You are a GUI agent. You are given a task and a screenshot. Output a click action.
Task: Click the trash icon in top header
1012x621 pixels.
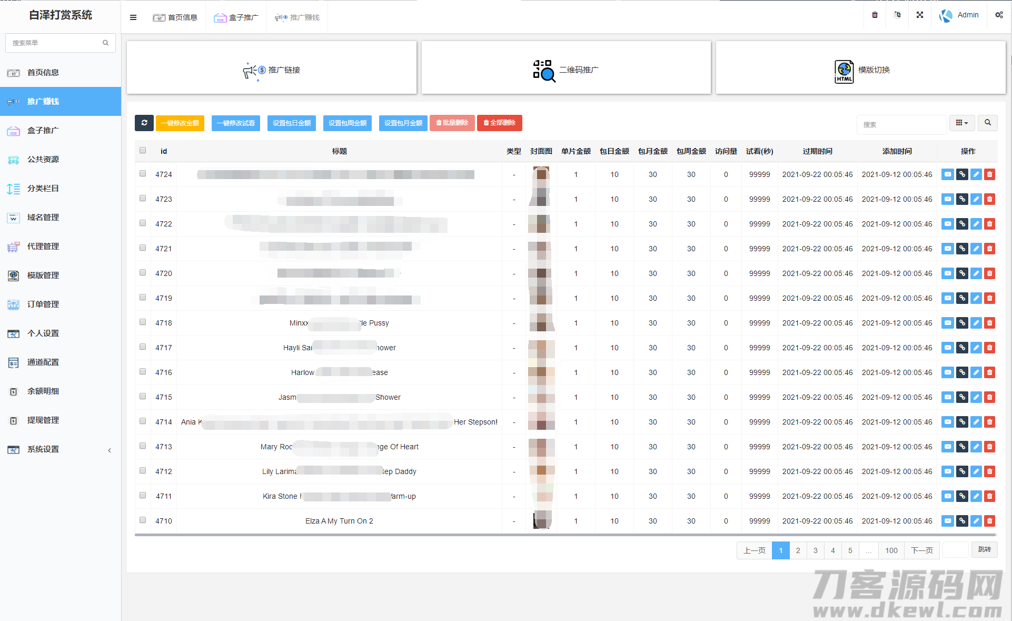[x=875, y=15]
